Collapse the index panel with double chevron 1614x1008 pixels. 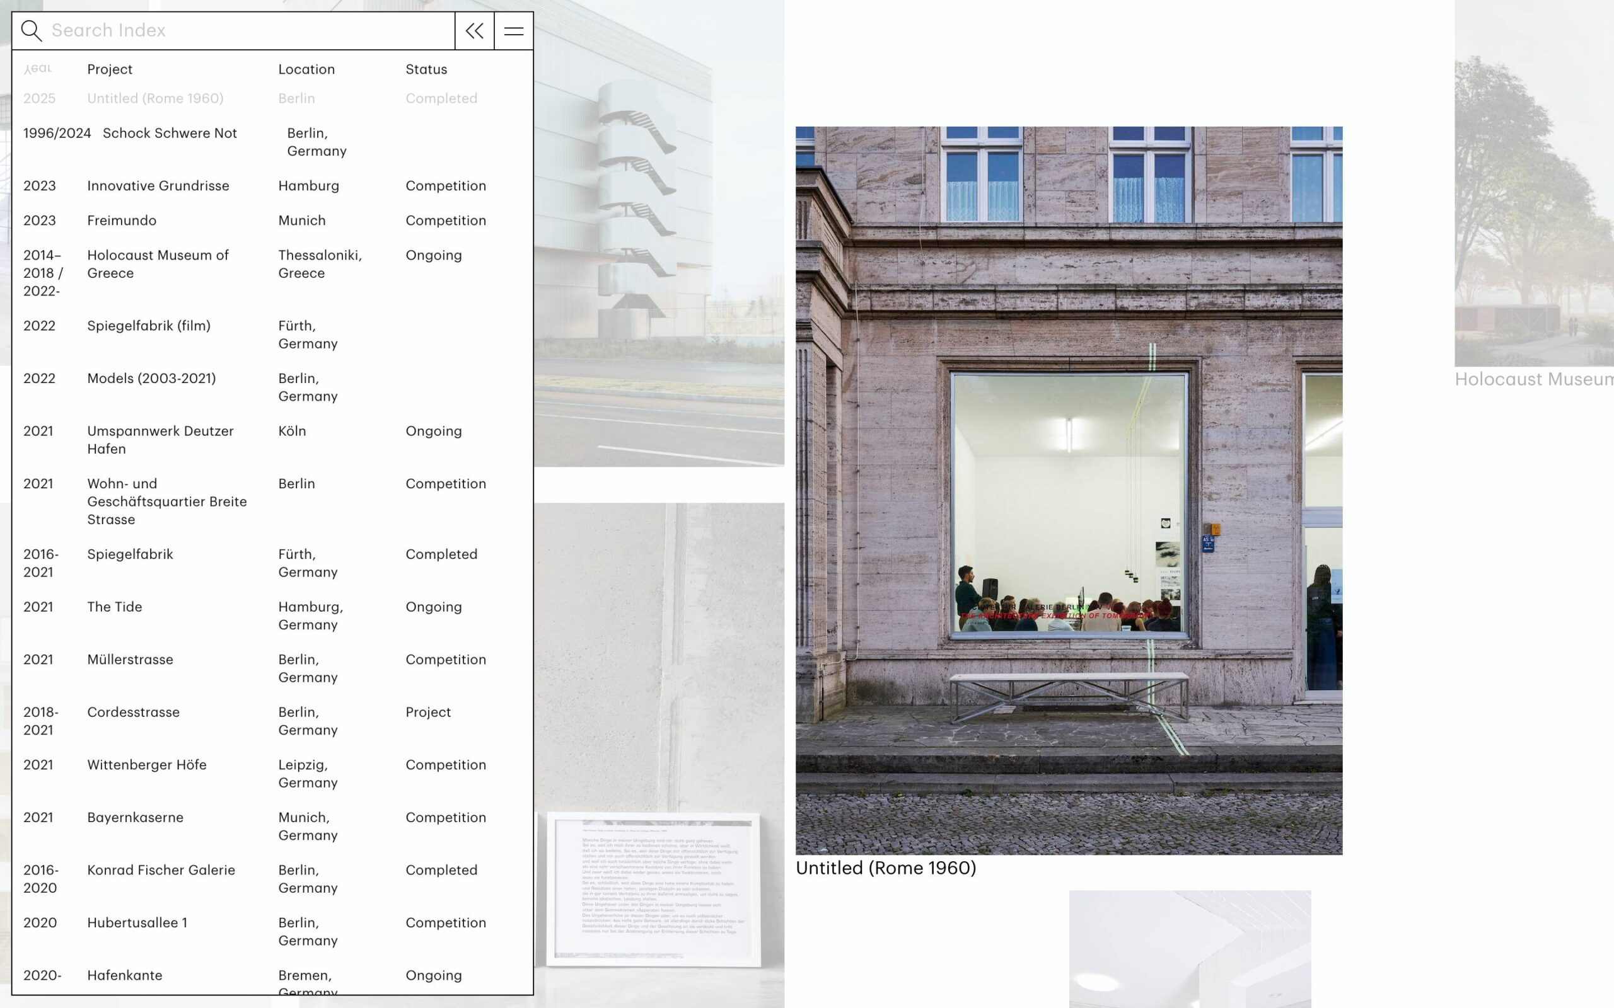(x=474, y=31)
